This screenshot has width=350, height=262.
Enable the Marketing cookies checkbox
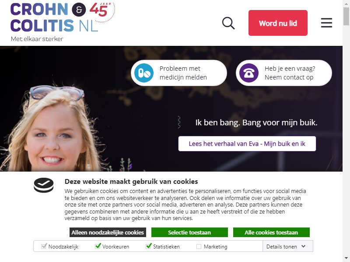(x=199, y=246)
